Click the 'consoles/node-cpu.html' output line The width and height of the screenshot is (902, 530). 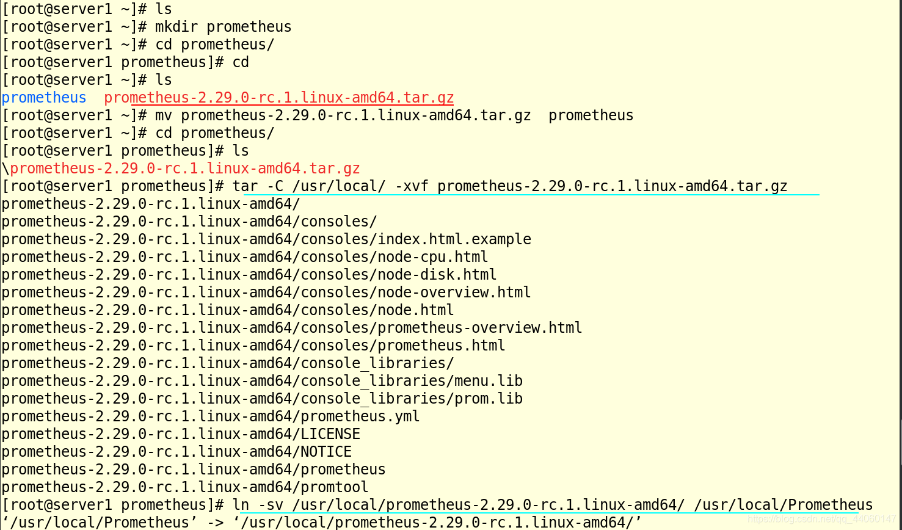(245, 257)
